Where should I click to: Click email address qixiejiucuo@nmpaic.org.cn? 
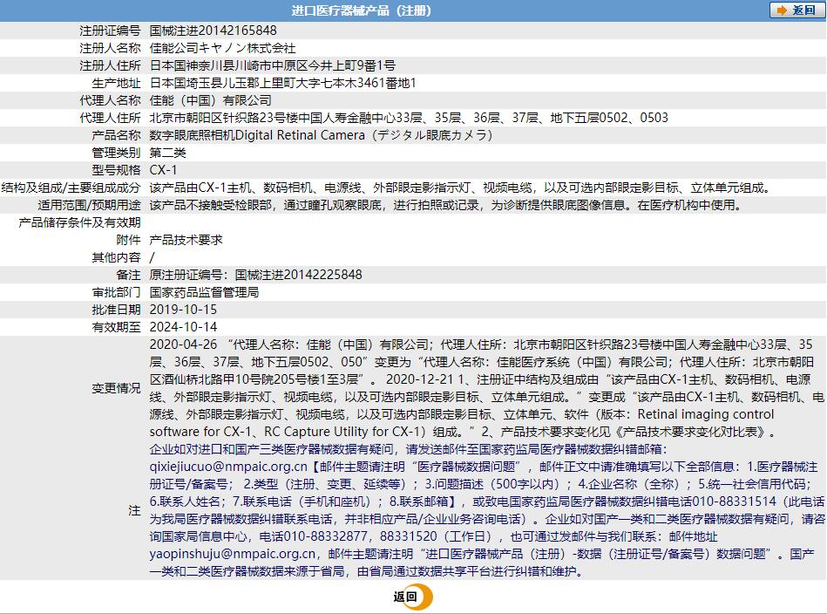(x=228, y=467)
